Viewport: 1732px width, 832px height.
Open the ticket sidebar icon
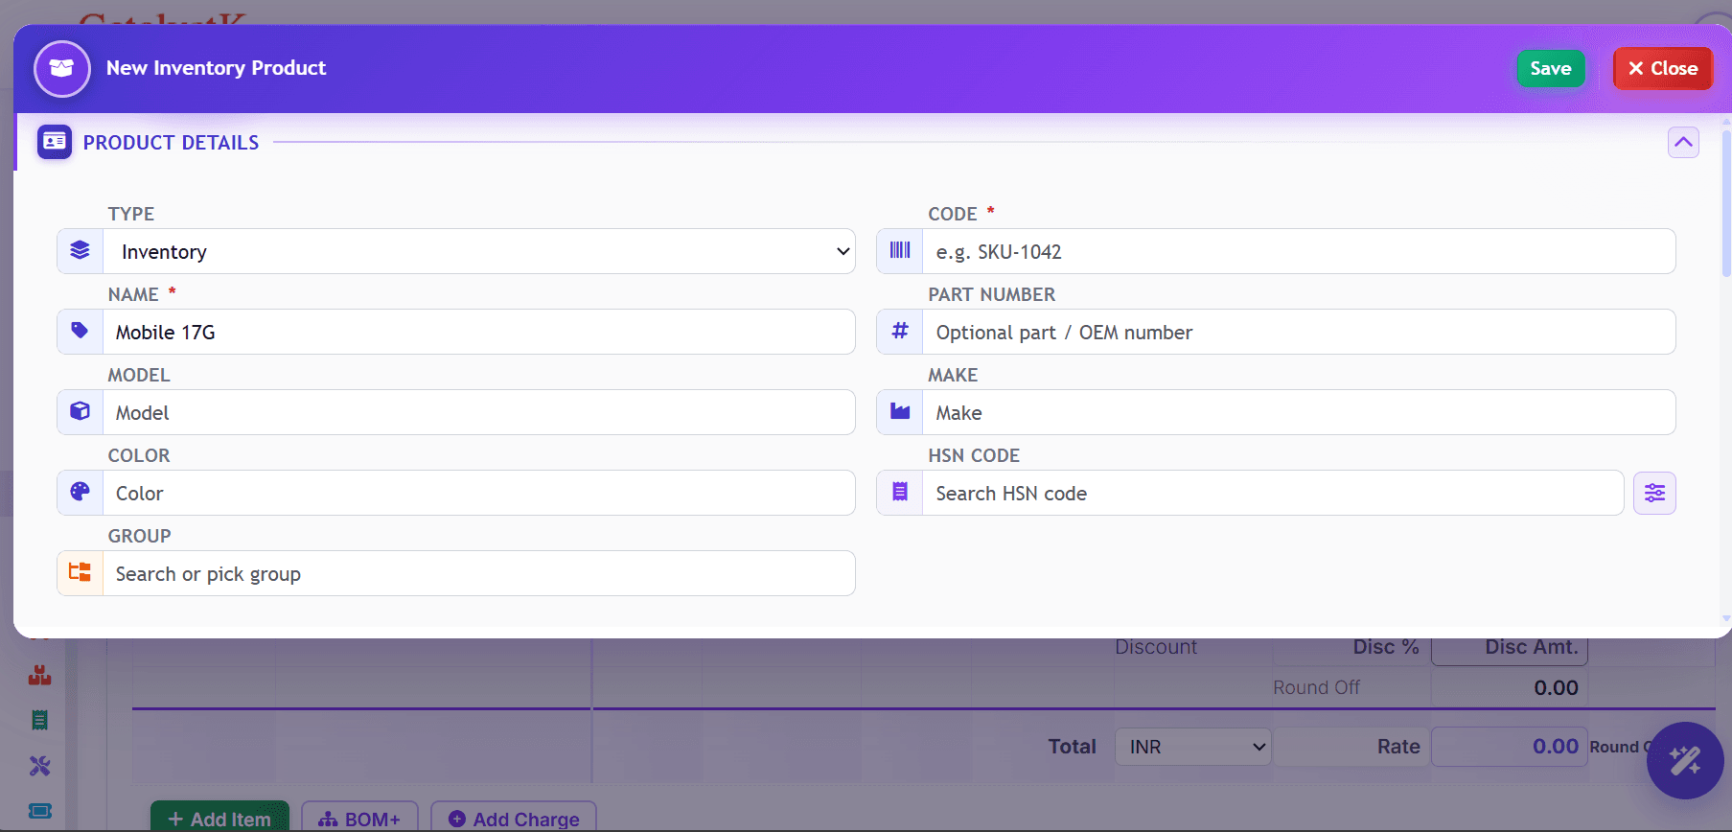click(x=39, y=811)
